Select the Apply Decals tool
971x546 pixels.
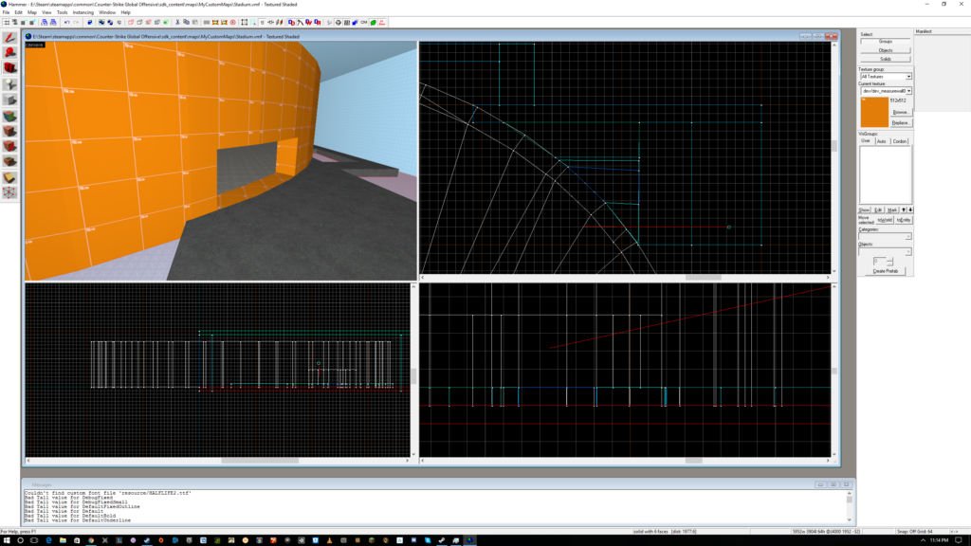(9, 147)
